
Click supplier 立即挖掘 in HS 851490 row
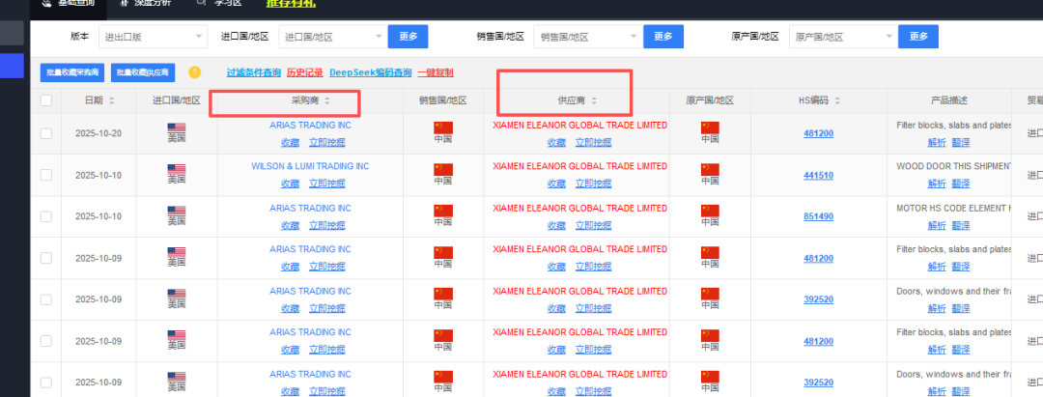pyautogui.click(x=593, y=225)
